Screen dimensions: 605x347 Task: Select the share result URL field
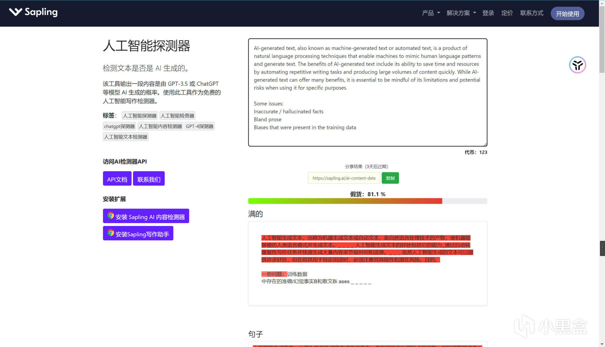point(344,178)
